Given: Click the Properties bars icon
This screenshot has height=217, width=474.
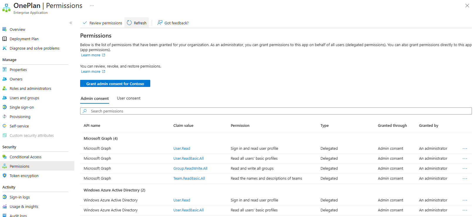Looking at the screenshot, I should pyautogui.click(x=4, y=70).
